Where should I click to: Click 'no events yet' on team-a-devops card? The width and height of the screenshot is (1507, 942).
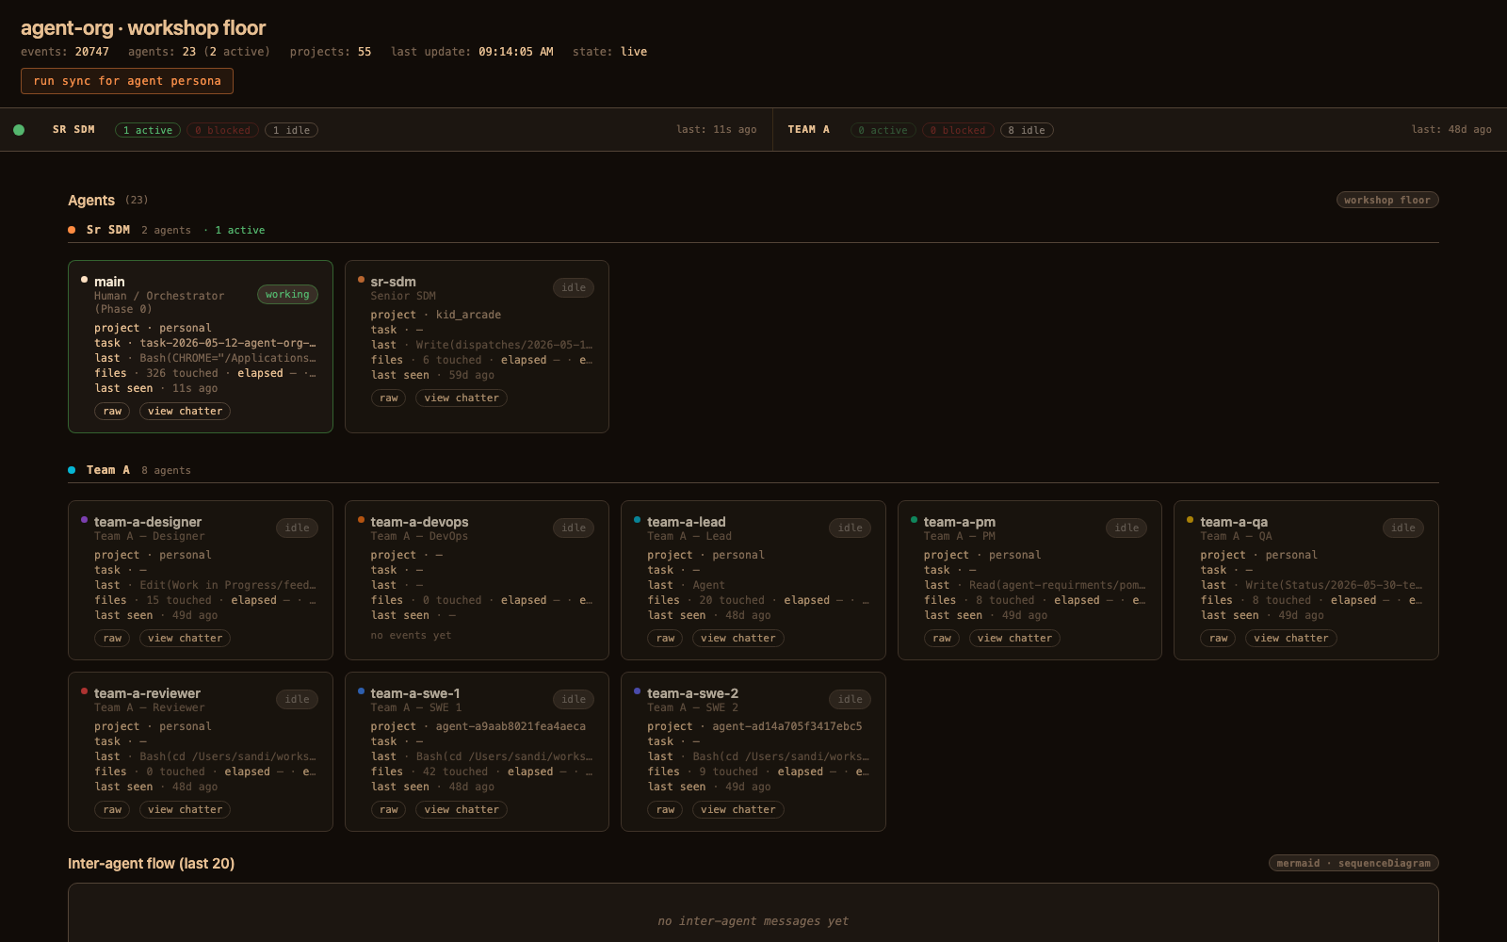411,635
